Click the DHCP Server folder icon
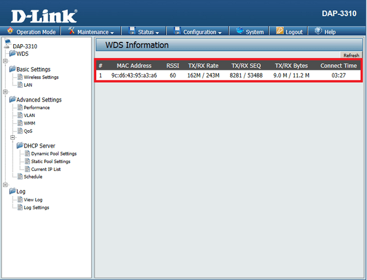Screen dimensions: 367x280 click(x=20, y=145)
